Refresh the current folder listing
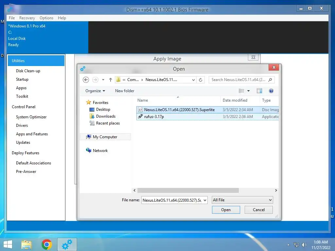Screen dimensions: 335x251 click(x=201, y=80)
